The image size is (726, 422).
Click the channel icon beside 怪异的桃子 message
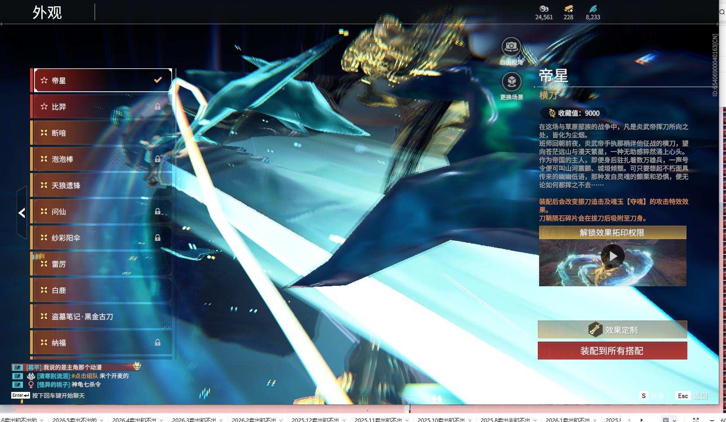[17, 384]
